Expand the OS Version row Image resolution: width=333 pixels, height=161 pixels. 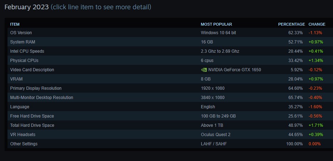21,33
